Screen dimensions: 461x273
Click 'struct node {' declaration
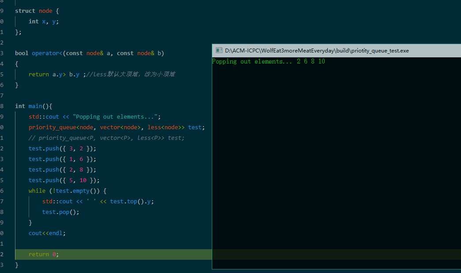37,11
